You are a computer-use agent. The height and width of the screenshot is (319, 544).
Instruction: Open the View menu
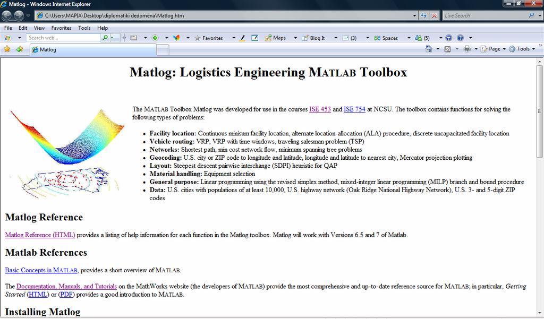pos(39,28)
